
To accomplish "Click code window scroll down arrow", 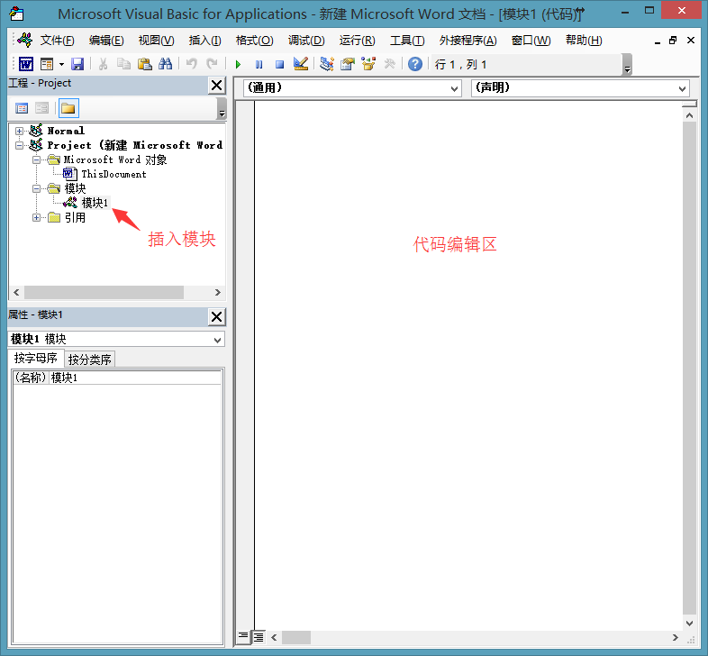I will pyautogui.click(x=689, y=623).
